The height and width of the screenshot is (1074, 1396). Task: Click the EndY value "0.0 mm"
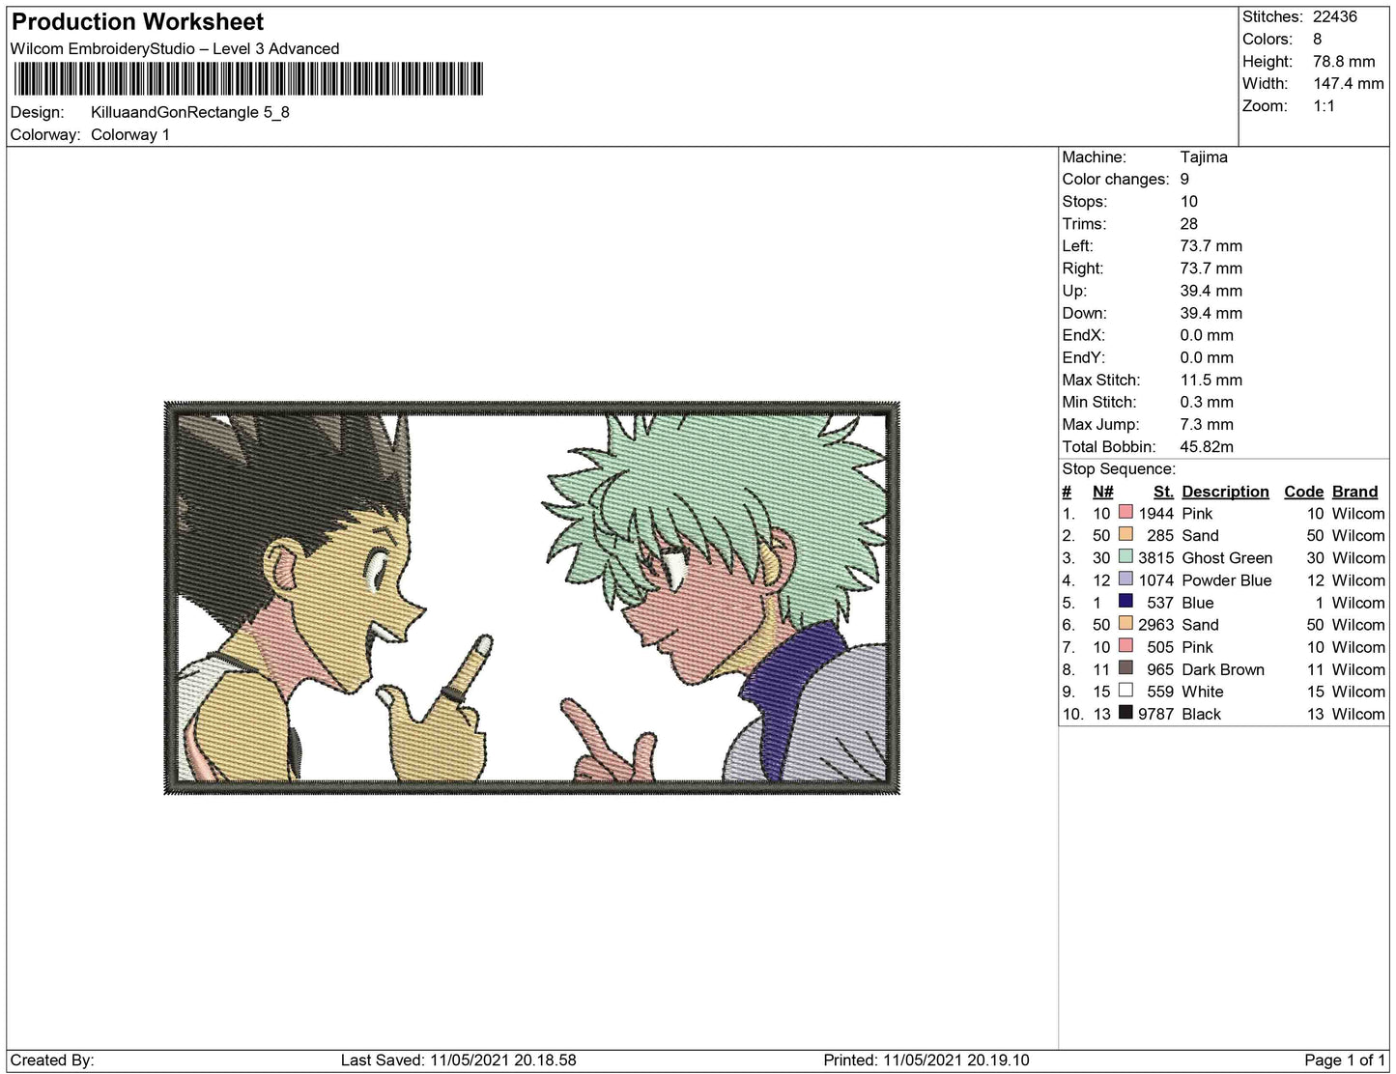pos(1207,356)
